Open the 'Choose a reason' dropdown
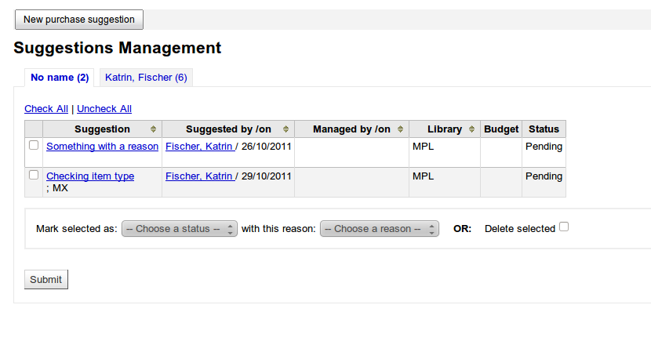The width and height of the screenshot is (651, 352). pyautogui.click(x=379, y=229)
